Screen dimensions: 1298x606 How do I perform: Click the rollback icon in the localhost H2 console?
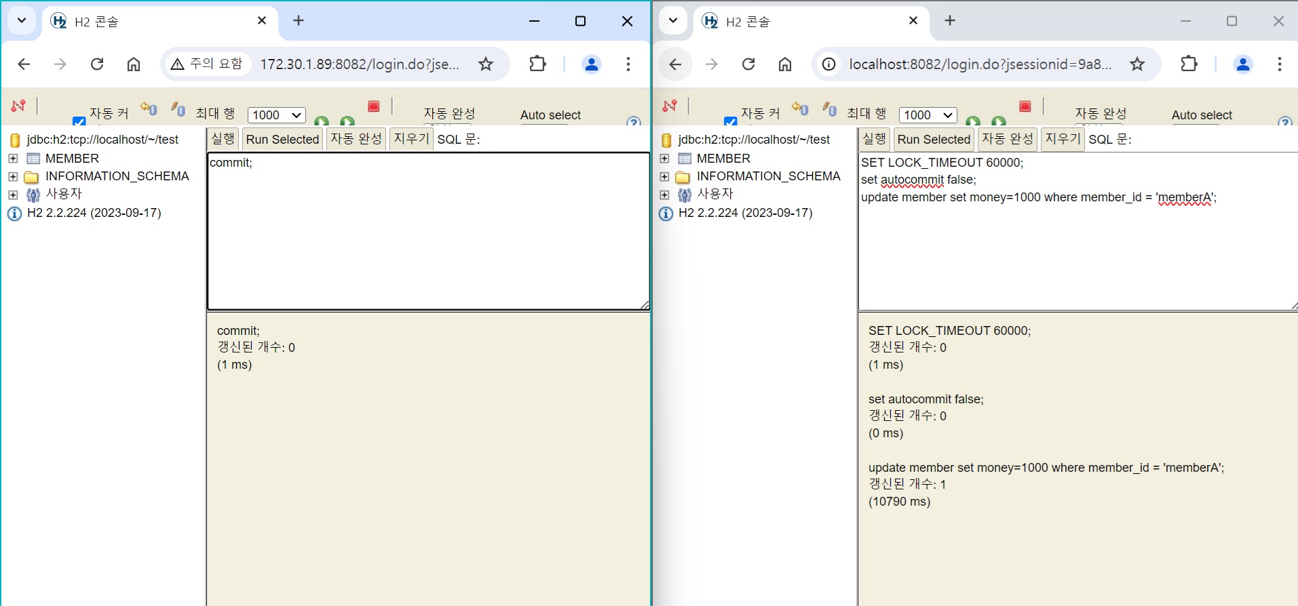[x=800, y=108]
